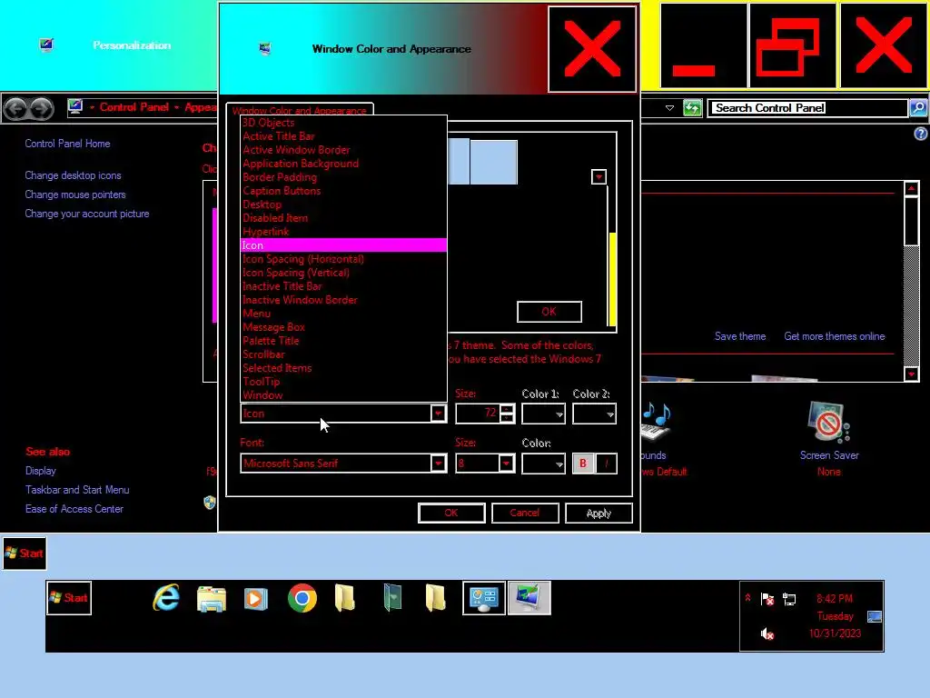Choose 'Active Title Bar' from the list
Screen dimensions: 930x698
[x=343, y=136]
